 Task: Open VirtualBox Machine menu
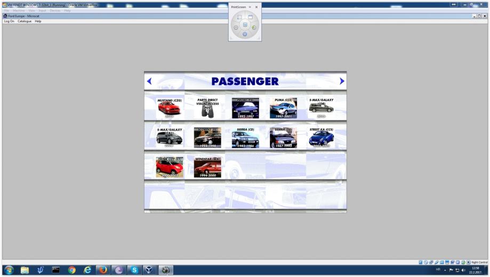pos(19,11)
